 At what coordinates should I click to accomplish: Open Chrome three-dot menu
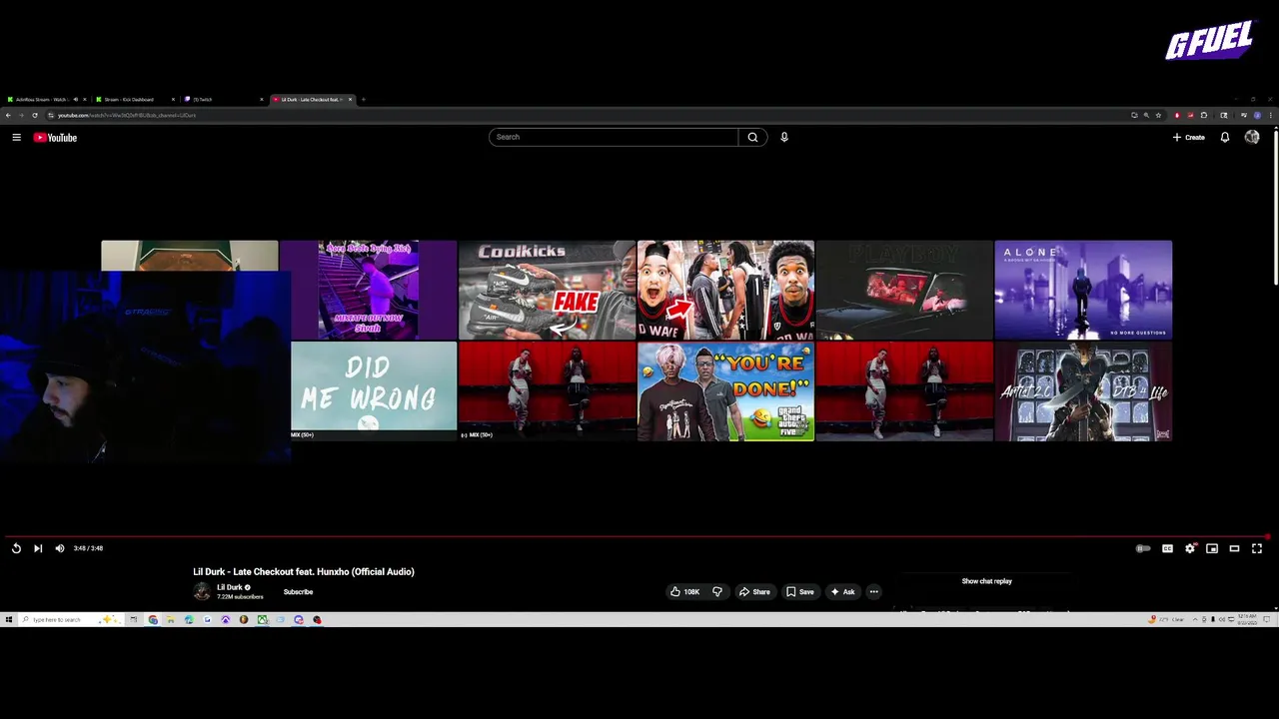coord(1270,115)
